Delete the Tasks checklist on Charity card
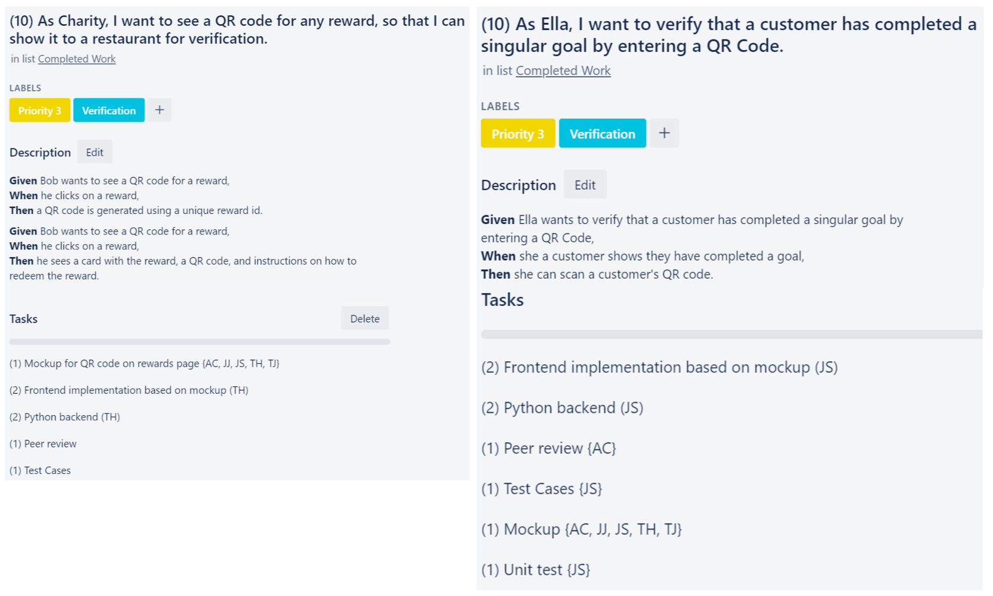Image resolution: width=993 pixels, height=596 pixels. 364,318
